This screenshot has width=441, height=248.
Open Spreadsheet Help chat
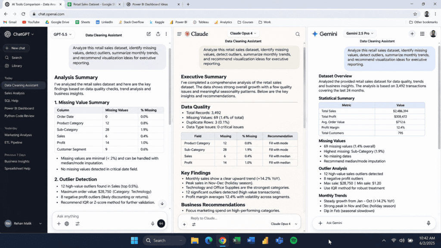(x=17, y=168)
